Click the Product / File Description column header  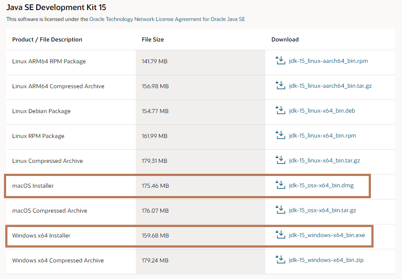pos(47,39)
